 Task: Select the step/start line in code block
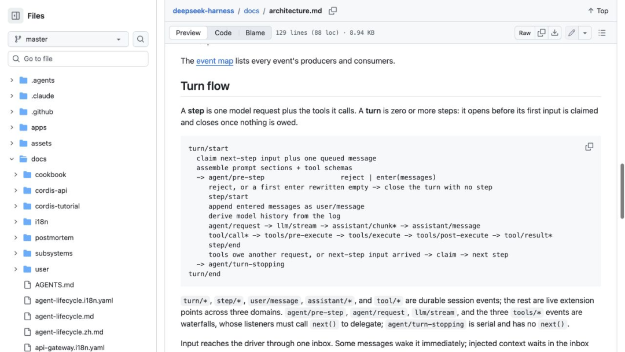point(228,196)
